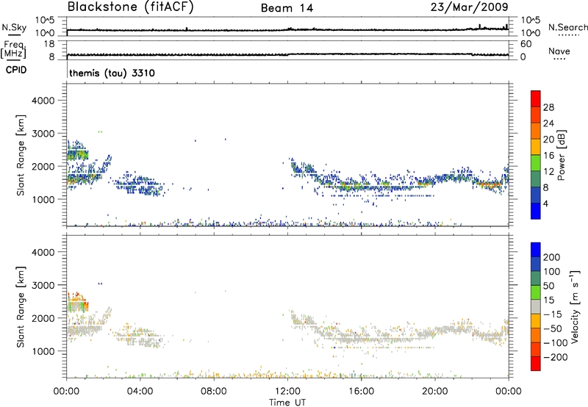Screen dimensions: 588x407
Task: Click the "16:00" time tick label
Action: [x=361, y=392]
